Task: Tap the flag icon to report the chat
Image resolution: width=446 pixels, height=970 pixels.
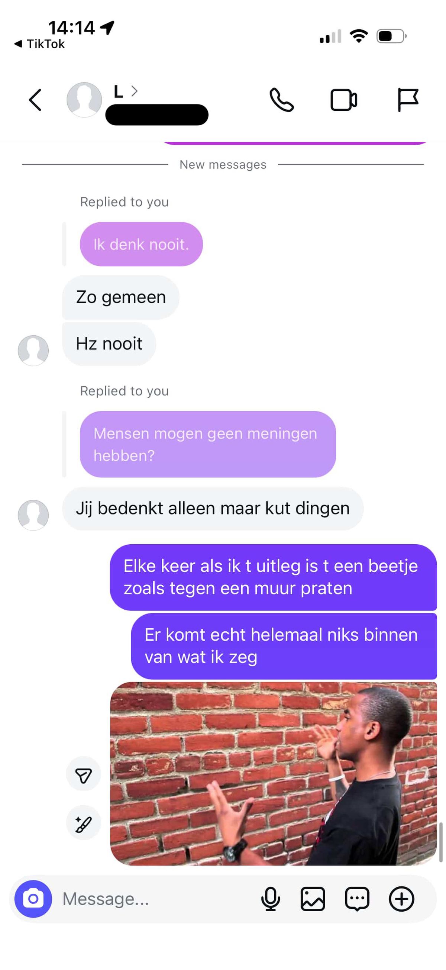Action: coord(408,100)
